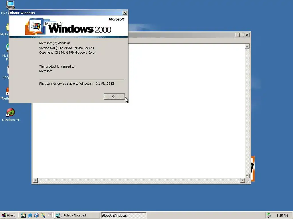This screenshot has width=293, height=219.
Task: Click the Show Desktop quick launch icon
Action: click(x=23, y=215)
